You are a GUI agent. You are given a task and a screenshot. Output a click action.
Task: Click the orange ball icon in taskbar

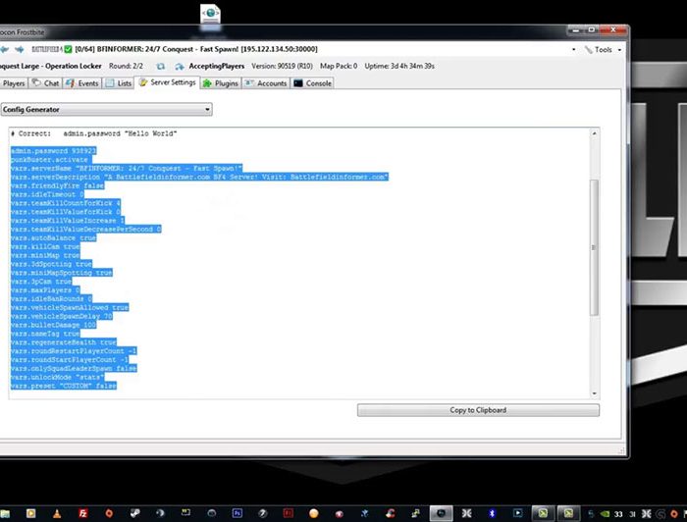(x=314, y=514)
